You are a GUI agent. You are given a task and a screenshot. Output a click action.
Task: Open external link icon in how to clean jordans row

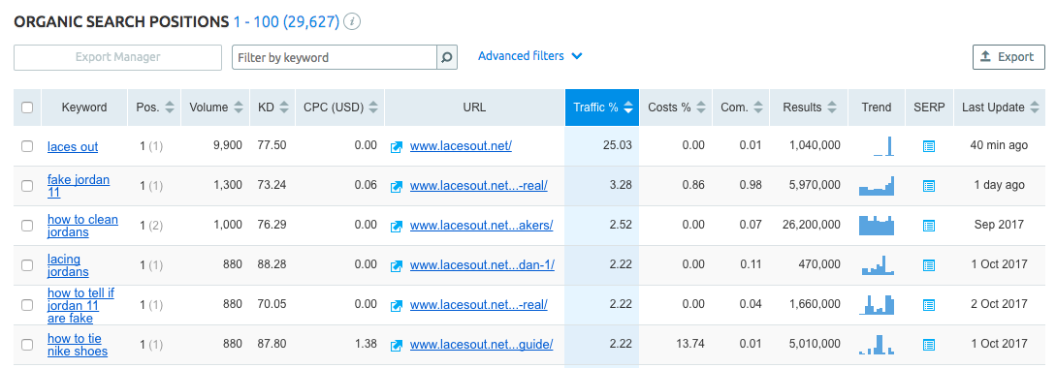coord(398,226)
